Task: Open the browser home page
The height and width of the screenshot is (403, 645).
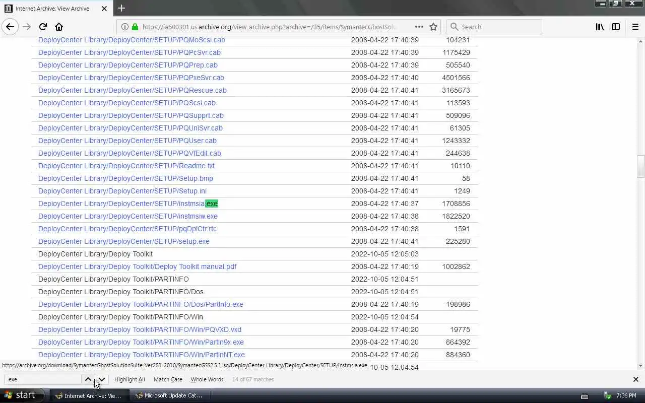Action: click(59, 27)
